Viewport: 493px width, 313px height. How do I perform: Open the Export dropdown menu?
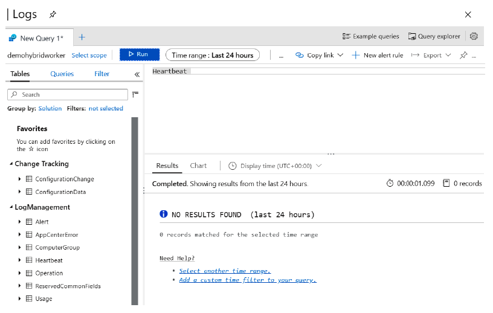(x=431, y=55)
